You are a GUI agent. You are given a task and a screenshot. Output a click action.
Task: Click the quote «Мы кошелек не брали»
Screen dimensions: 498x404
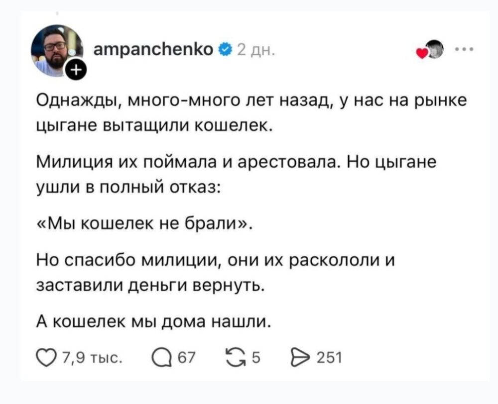pos(144,224)
